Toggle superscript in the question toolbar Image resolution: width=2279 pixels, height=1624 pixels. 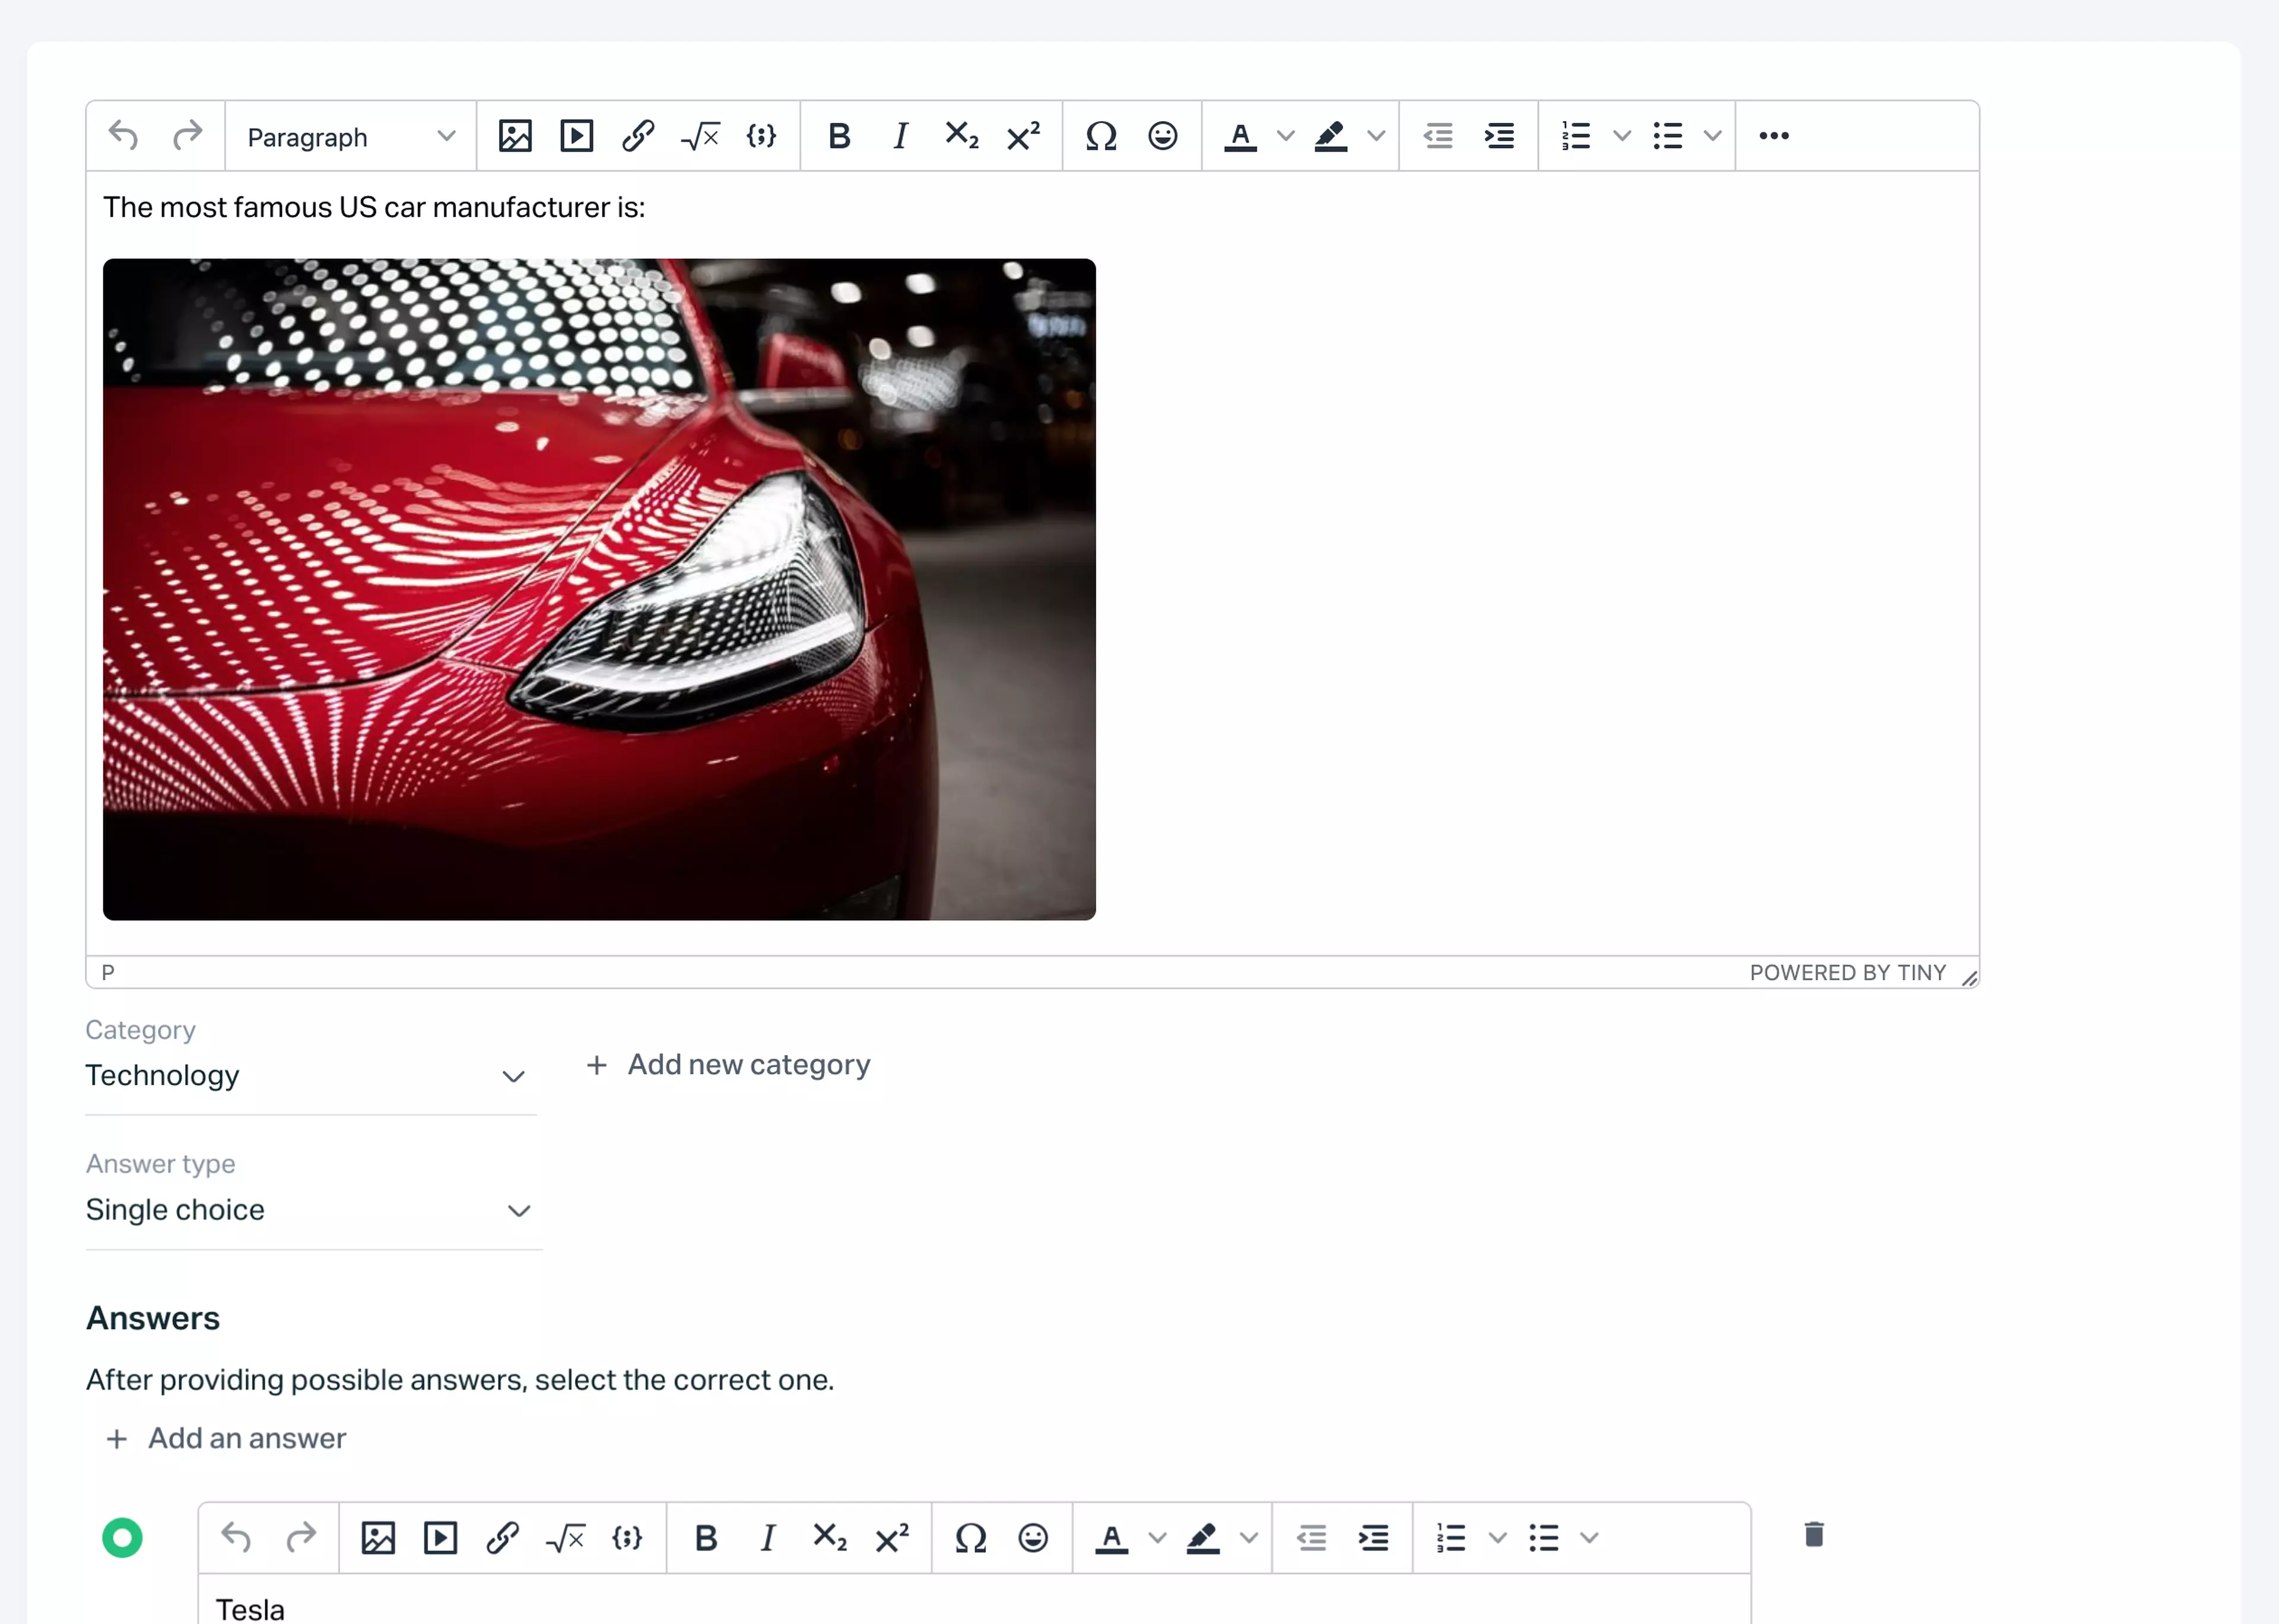click(1022, 136)
